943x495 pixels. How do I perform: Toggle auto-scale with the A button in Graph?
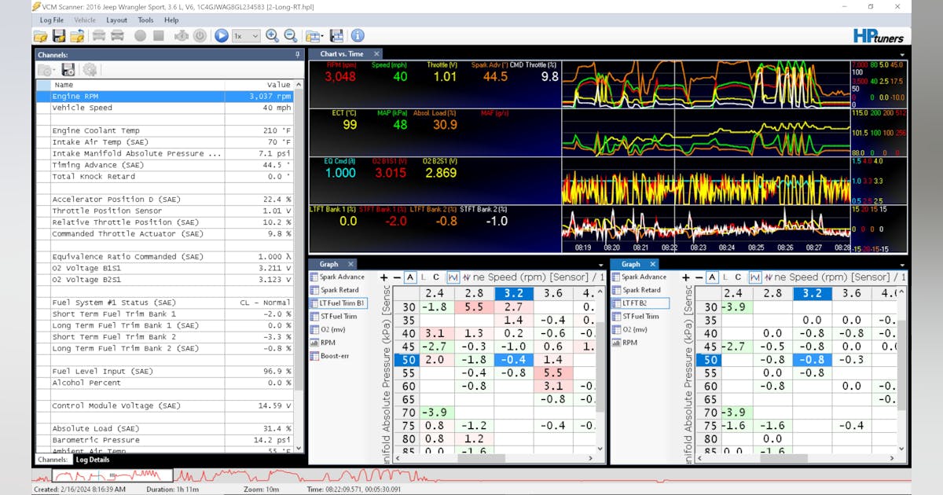[x=409, y=277]
